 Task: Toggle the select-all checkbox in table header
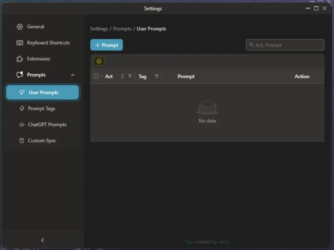pos(96,76)
